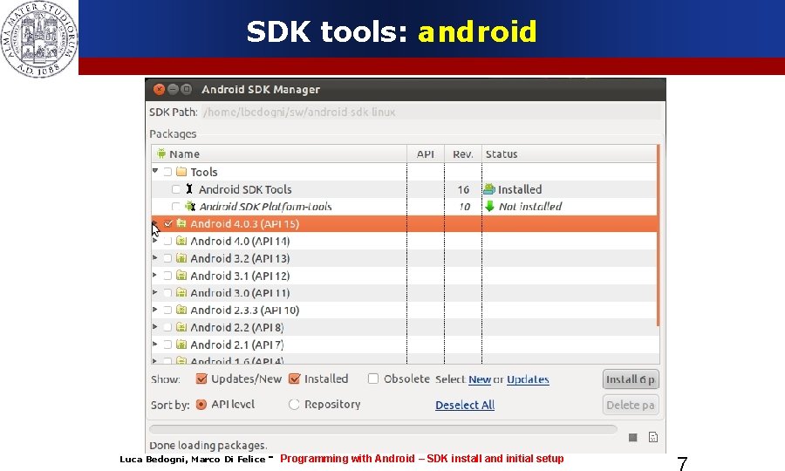Tick the Android 4.0 (API 14) checkbox
785x471 pixels.
click(167, 242)
